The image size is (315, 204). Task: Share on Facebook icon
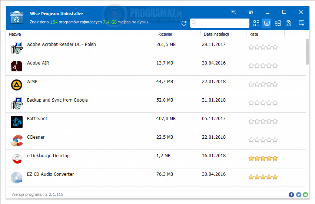291,195
